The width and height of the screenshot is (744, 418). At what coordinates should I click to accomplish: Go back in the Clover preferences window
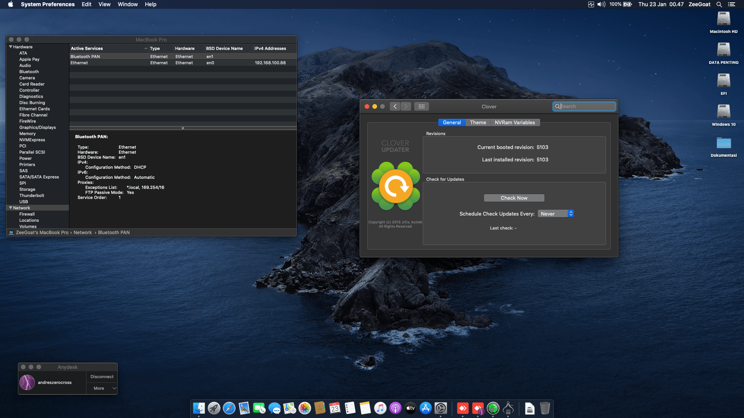(x=395, y=106)
